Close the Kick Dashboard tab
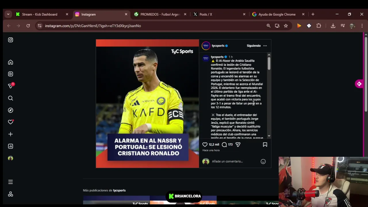 click(67, 14)
